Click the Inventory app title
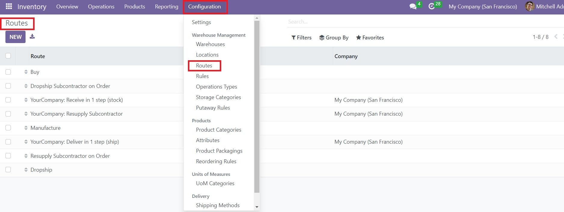564x212 pixels. (x=32, y=7)
